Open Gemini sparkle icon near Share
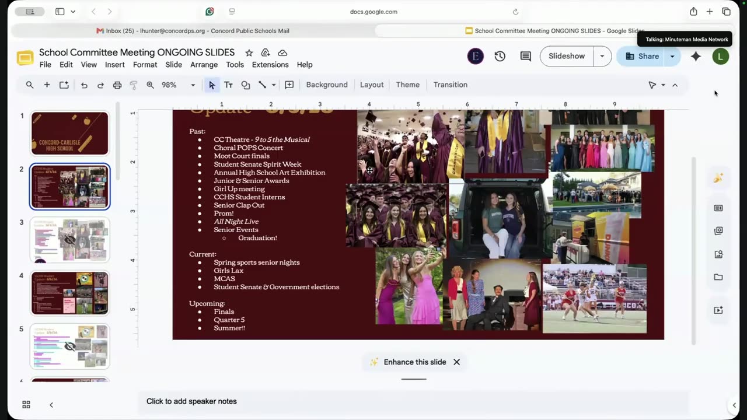 pyautogui.click(x=696, y=56)
